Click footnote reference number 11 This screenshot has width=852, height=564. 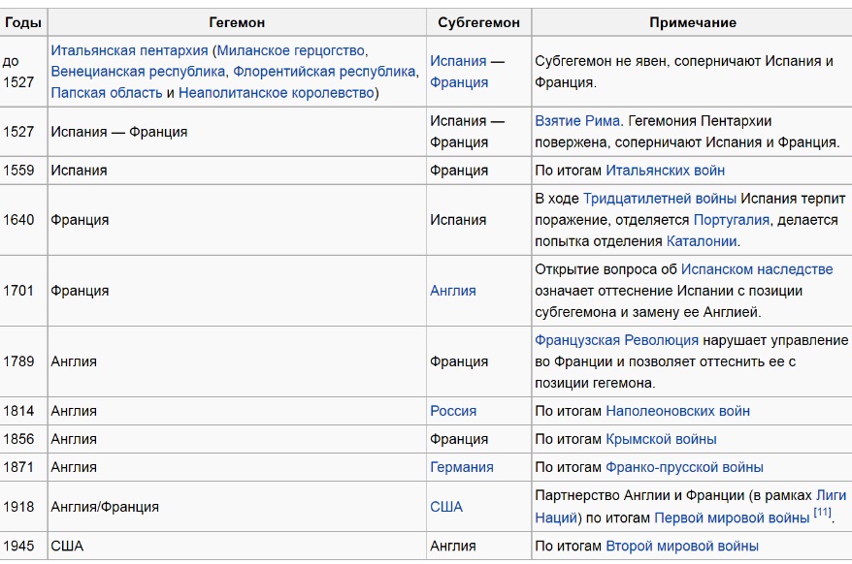click(x=822, y=512)
